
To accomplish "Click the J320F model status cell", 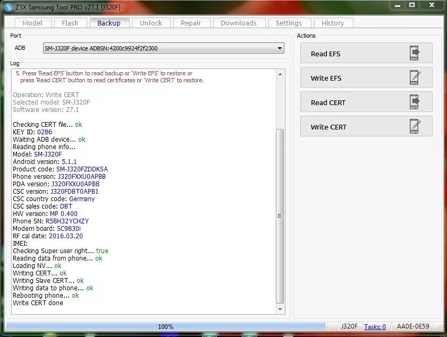I will [349, 326].
